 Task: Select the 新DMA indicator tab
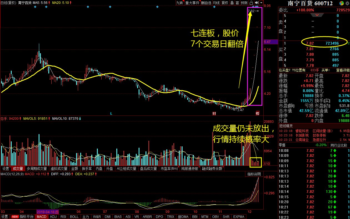coord(183,217)
